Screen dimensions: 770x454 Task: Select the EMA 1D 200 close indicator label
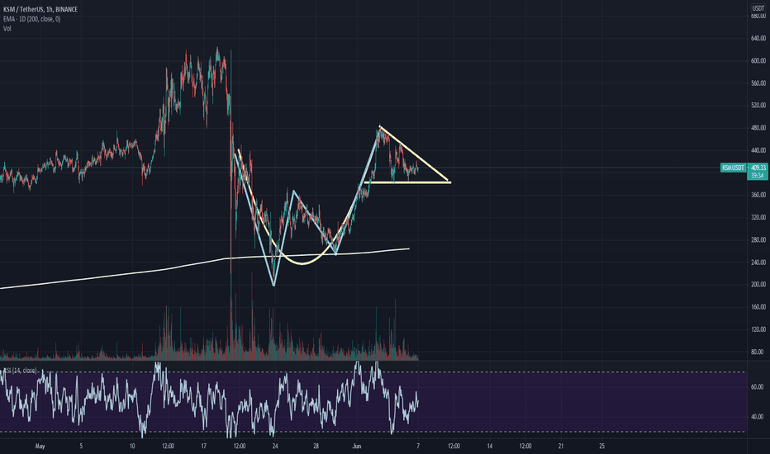coord(32,19)
